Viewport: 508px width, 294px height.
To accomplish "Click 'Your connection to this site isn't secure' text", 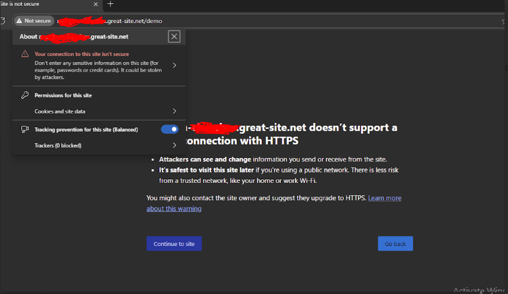I will click(x=81, y=54).
